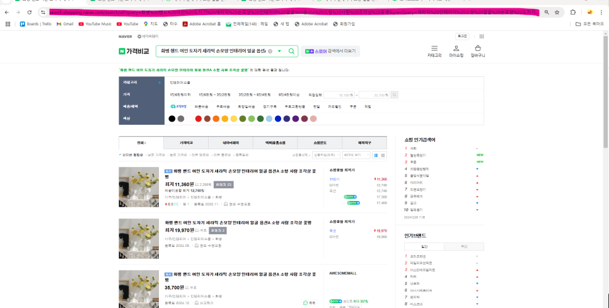609x308 pixels.
Task: Clear the search box with the X icon
Action: (270, 51)
